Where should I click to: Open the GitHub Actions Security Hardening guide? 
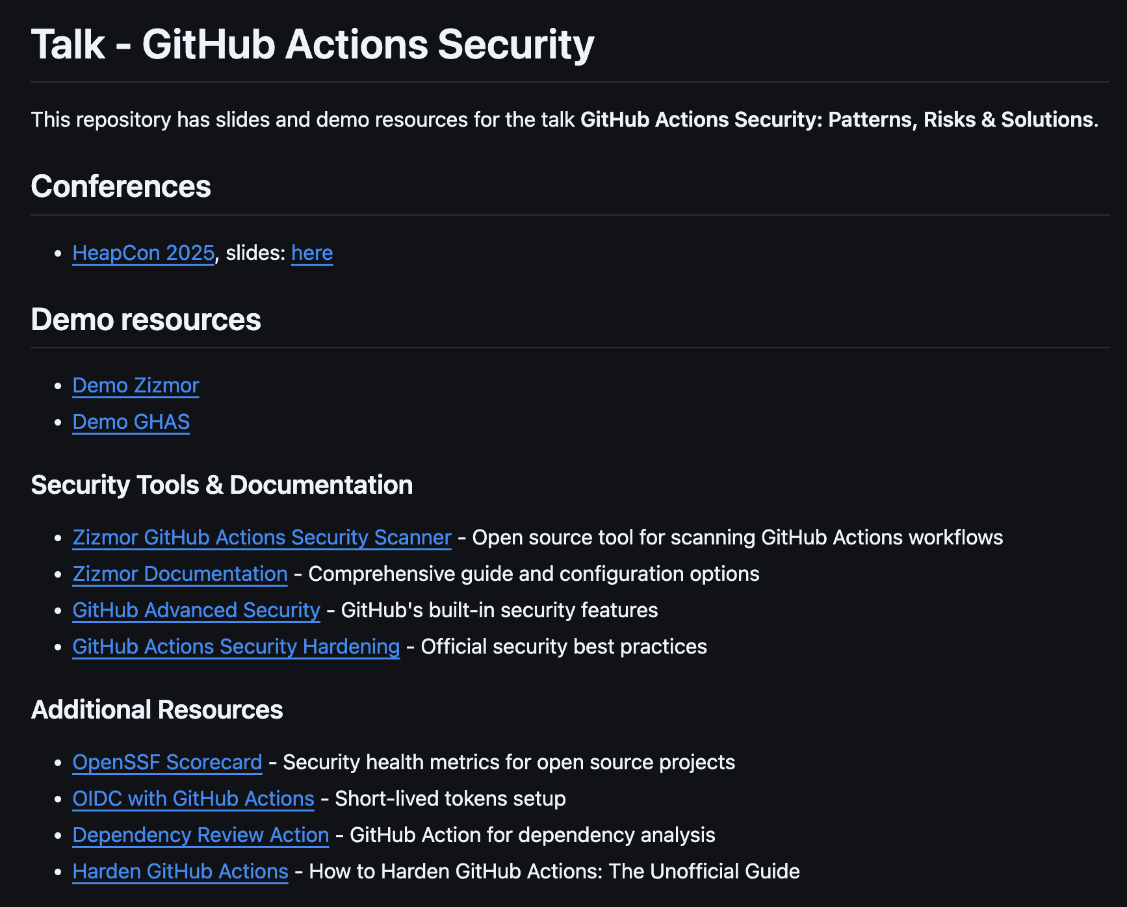[x=235, y=647]
